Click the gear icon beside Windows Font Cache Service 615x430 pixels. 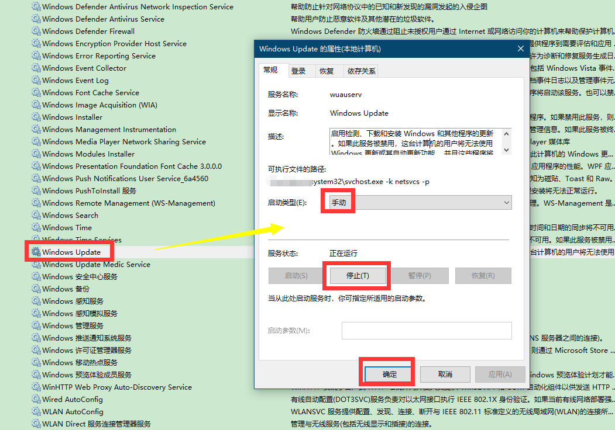pos(36,92)
